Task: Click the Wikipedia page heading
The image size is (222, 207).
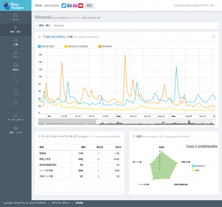Action: [x=43, y=17]
